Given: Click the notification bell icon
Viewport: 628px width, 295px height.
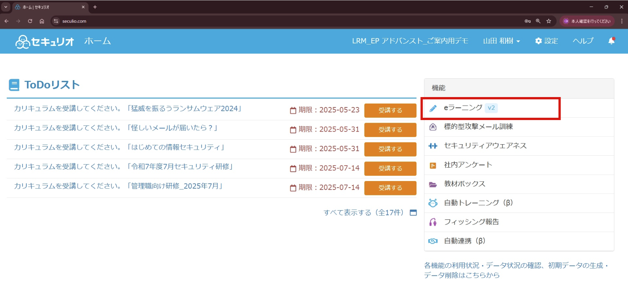Looking at the screenshot, I should pyautogui.click(x=611, y=41).
